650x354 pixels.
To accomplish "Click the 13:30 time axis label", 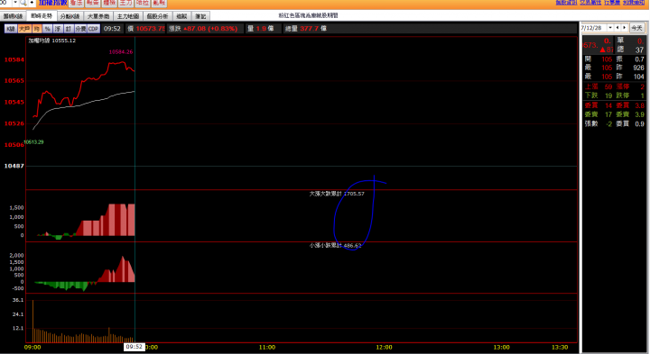I will [560, 347].
